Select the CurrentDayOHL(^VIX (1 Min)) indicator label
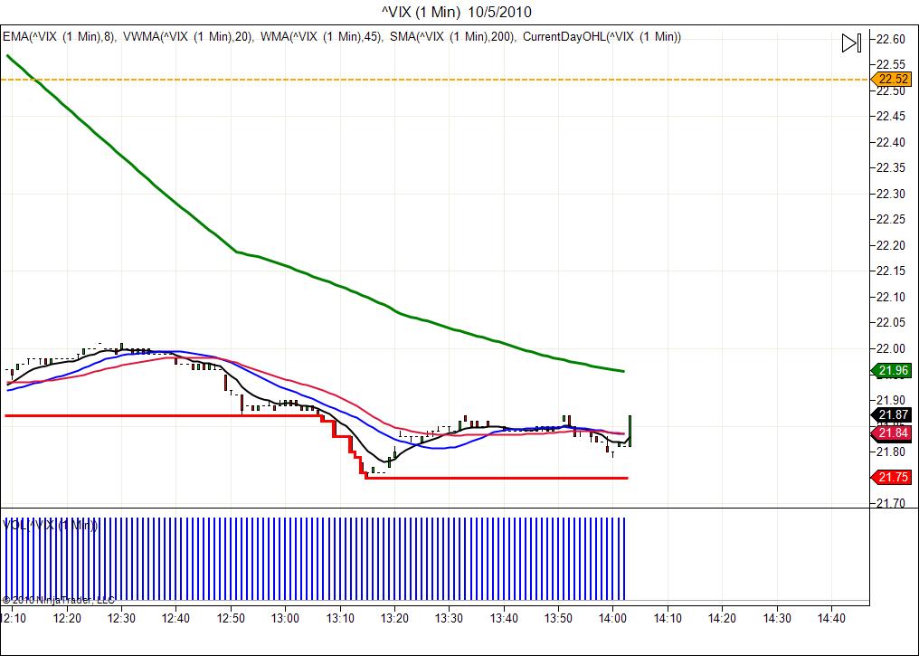The image size is (919, 656). (602, 37)
